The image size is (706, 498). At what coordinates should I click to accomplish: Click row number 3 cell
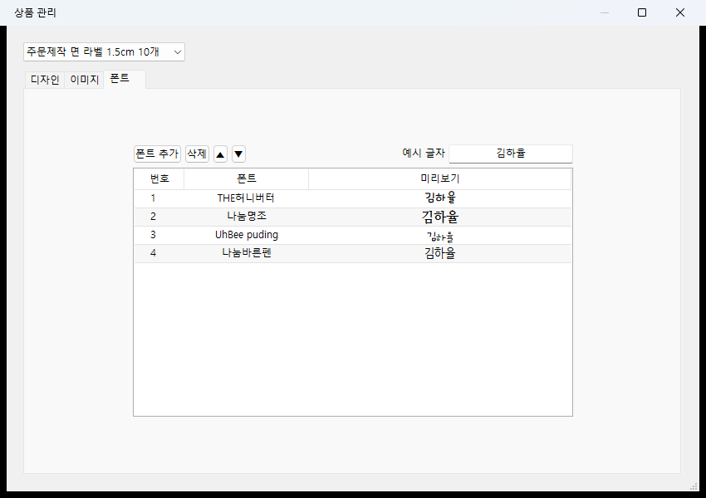click(153, 235)
